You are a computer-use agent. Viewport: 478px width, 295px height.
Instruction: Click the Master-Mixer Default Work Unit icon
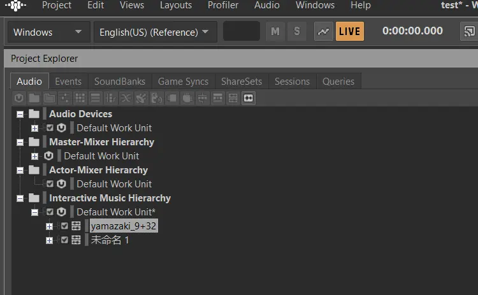(x=48, y=156)
